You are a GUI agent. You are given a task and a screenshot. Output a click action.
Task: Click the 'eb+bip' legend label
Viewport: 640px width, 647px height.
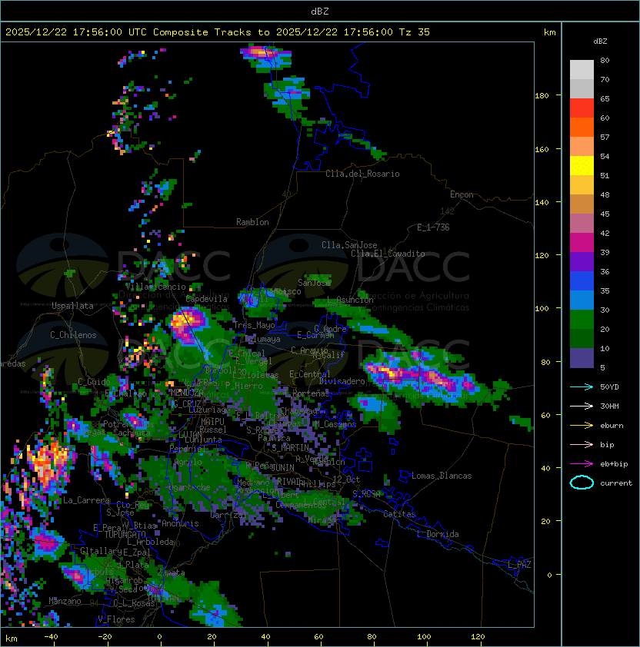coord(614,464)
